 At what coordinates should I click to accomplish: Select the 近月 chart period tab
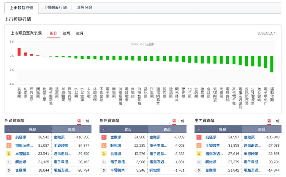tap(80, 33)
